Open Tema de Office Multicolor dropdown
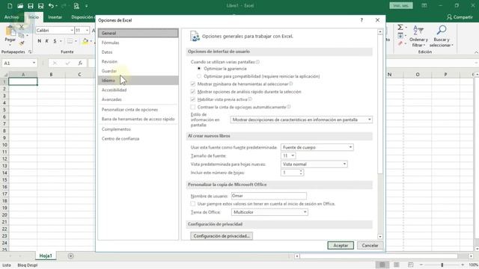479x269 pixels. 269,212
